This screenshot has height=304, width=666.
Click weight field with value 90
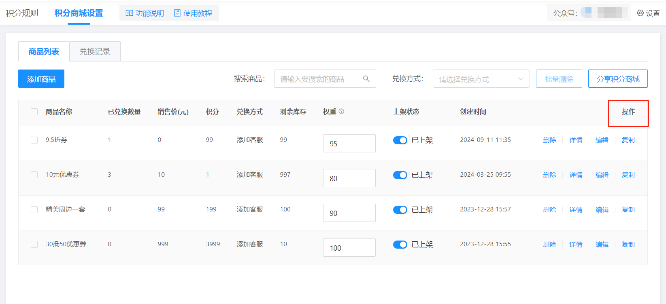(x=349, y=213)
